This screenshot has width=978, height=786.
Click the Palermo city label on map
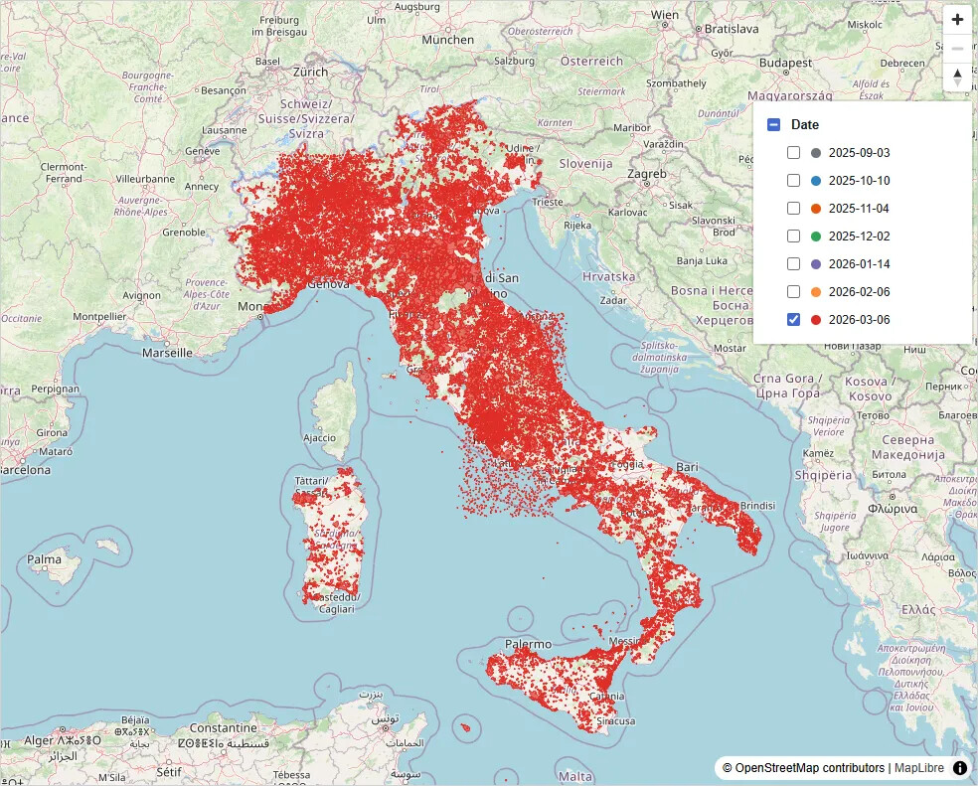pyautogui.click(x=527, y=644)
